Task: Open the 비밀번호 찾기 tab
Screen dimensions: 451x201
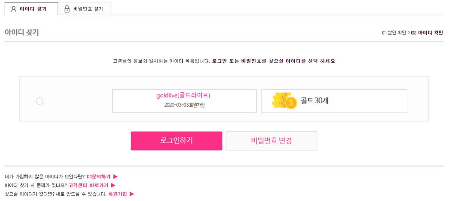Action: point(85,9)
